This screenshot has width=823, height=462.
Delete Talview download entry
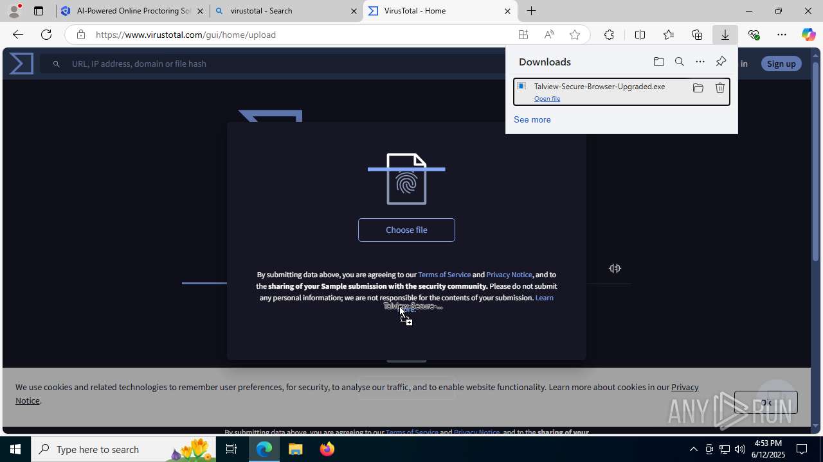click(720, 88)
